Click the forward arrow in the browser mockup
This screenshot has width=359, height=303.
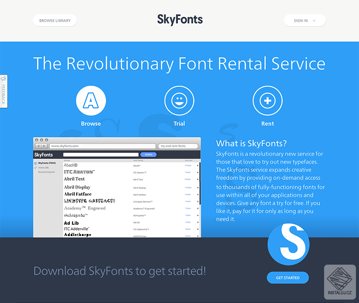coord(44,145)
